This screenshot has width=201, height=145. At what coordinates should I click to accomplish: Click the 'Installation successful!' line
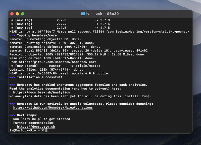36,77
